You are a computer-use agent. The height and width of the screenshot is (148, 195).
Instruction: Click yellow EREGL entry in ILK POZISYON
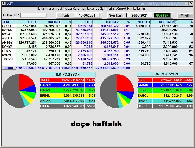click(68, 96)
